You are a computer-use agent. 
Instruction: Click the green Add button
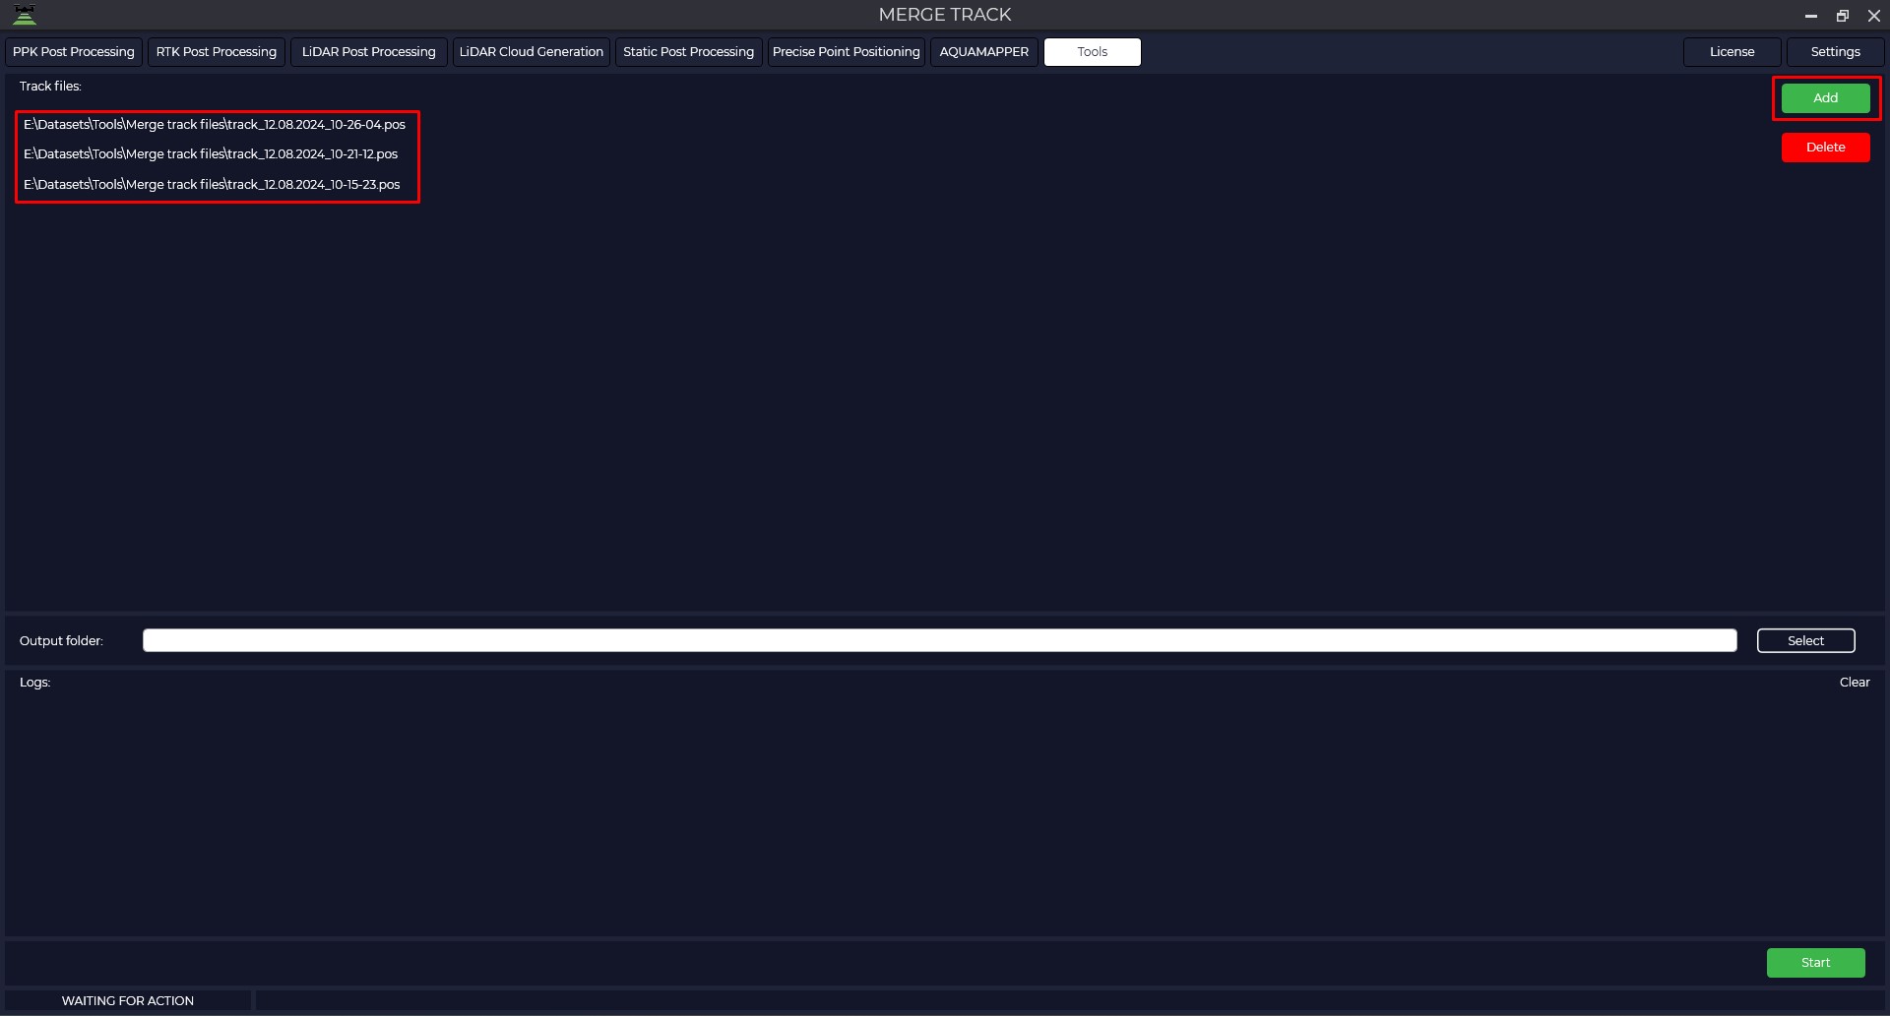pyautogui.click(x=1826, y=98)
